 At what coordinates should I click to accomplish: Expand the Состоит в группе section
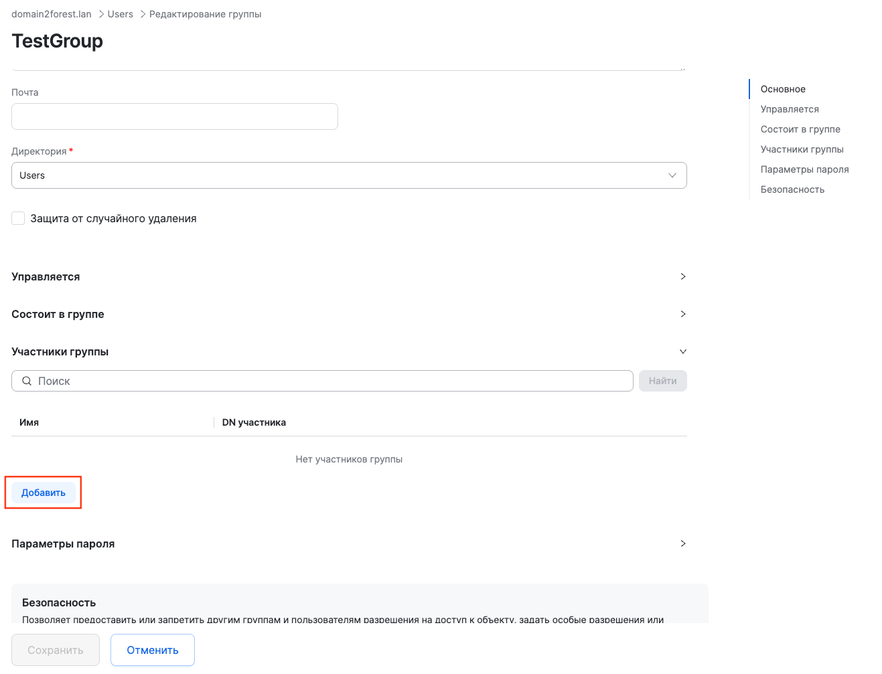click(x=682, y=314)
